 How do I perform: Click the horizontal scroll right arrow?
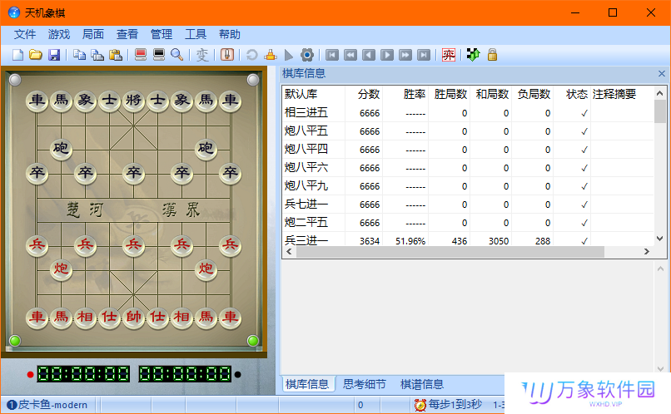click(x=647, y=252)
